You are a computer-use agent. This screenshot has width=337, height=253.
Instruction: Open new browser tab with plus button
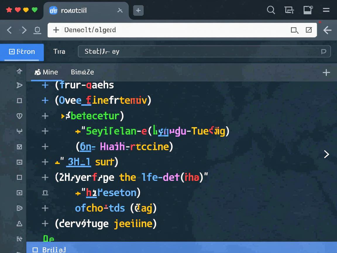click(138, 11)
